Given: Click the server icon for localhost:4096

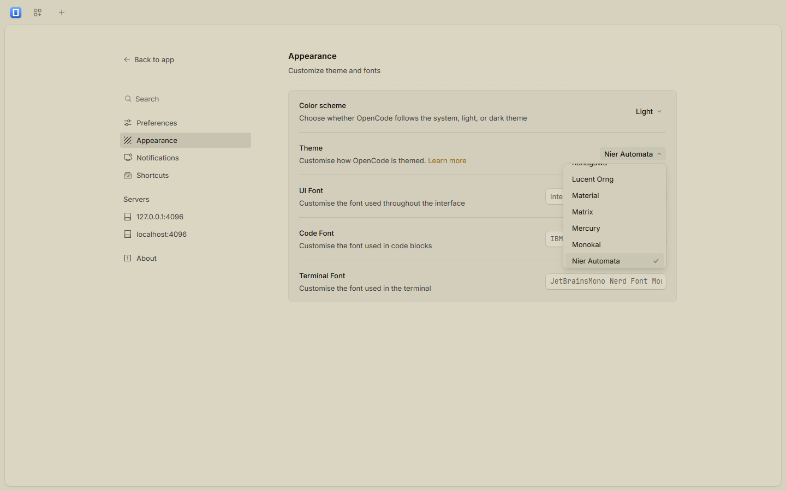Looking at the screenshot, I should click(x=128, y=234).
